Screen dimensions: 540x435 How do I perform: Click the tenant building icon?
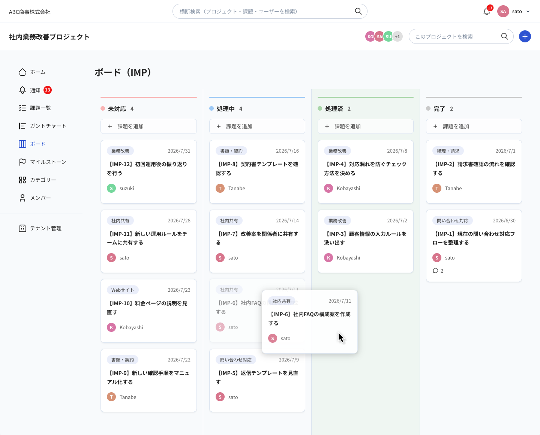pyautogui.click(x=22, y=228)
